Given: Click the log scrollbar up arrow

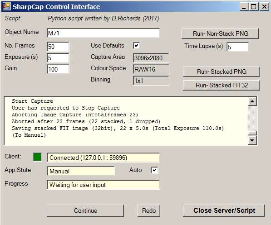Looking at the screenshot, I should pyautogui.click(x=252, y=101).
